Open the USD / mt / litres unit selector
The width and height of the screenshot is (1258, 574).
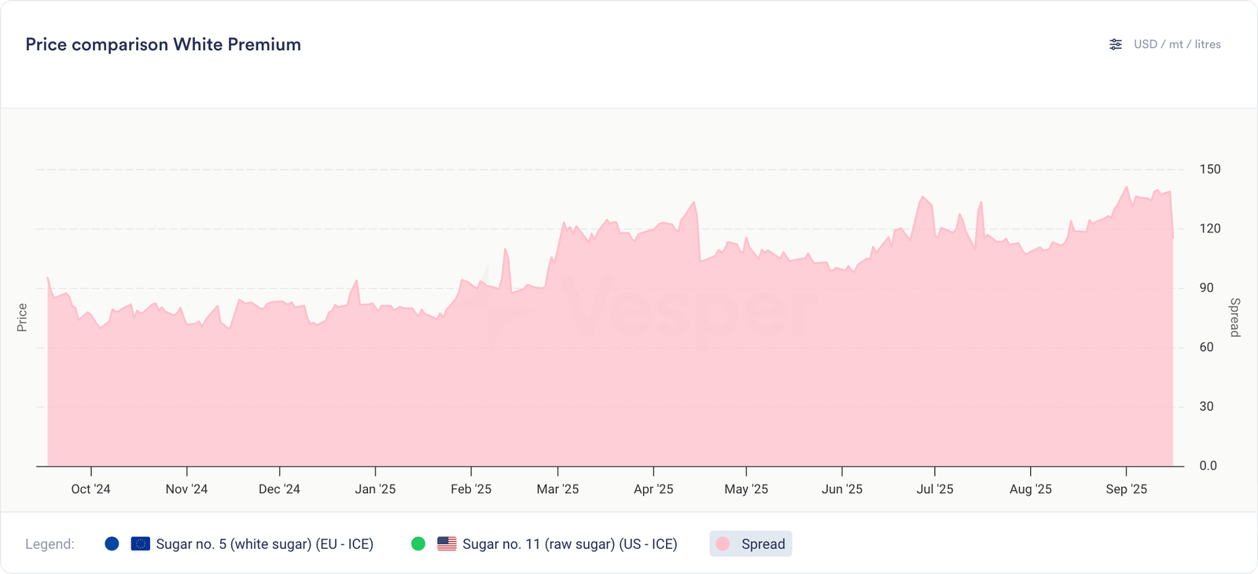point(1176,45)
